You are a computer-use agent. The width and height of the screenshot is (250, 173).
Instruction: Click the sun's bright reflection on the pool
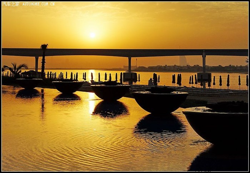pyautogui.click(x=91, y=101)
